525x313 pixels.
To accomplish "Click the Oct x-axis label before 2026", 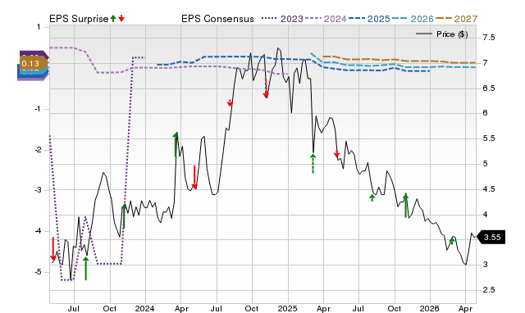I will click(395, 308).
